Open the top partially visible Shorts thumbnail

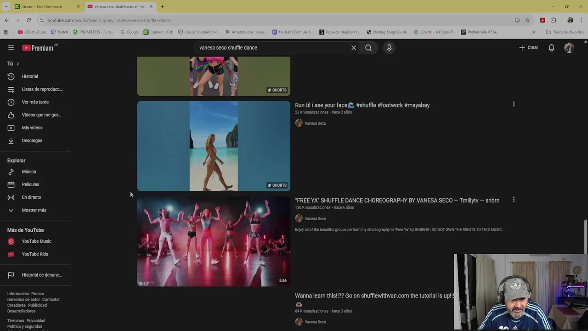[x=214, y=76]
